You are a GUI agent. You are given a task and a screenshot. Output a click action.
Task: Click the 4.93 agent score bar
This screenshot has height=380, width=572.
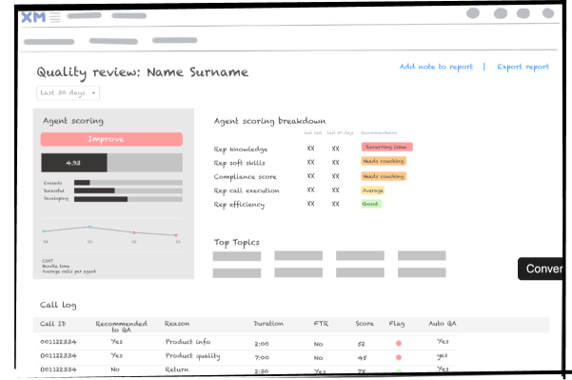coord(111,163)
